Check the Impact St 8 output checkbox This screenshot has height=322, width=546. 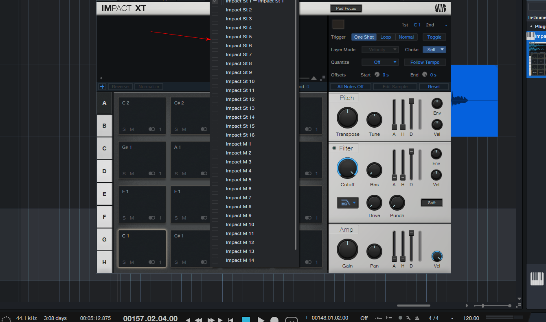click(x=215, y=63)
